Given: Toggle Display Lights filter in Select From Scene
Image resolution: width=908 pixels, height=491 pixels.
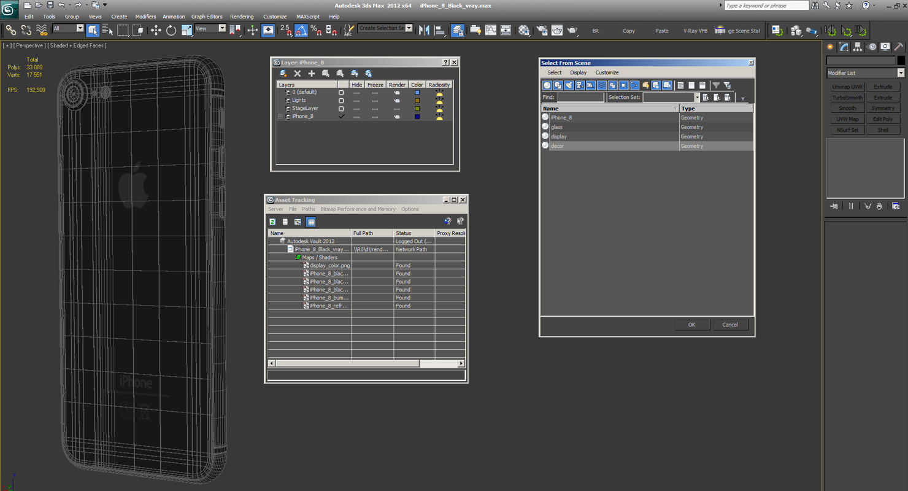Looking at the screenshot, I should pos(569,85).
